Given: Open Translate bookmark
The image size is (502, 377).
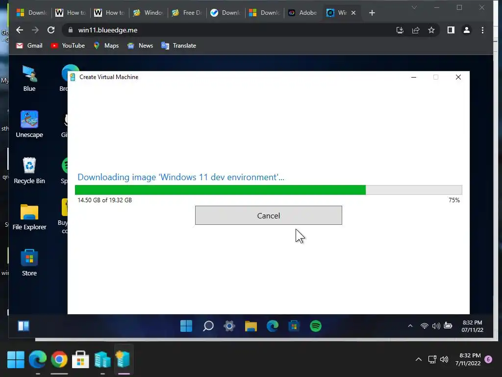Looking at the screenshot, I should [x=178, y=46].
